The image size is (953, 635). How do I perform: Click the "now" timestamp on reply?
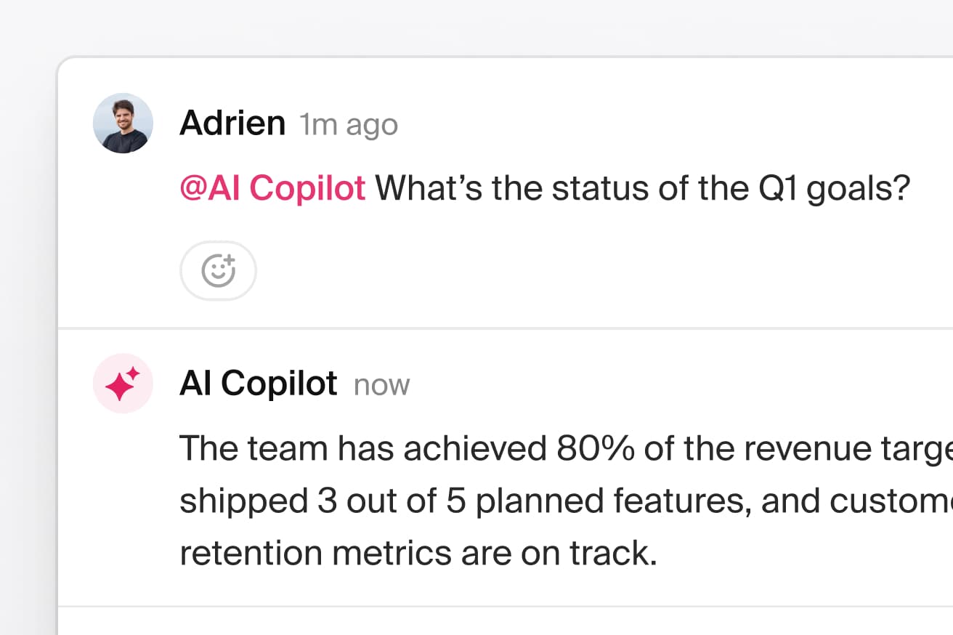[381, 385]
